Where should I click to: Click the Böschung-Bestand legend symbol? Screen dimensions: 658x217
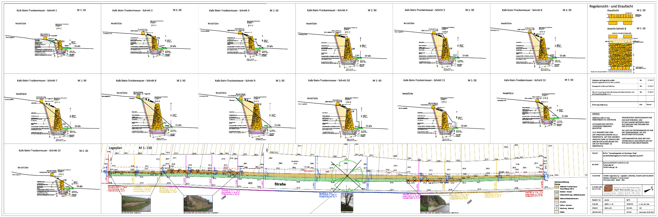click(x=556, y=208)
